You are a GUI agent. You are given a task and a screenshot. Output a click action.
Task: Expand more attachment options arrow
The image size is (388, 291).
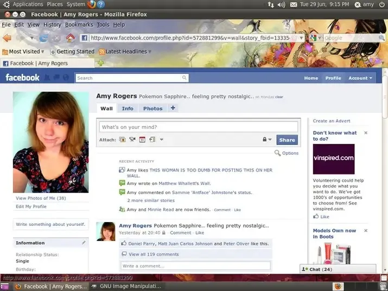click(161, 140)
